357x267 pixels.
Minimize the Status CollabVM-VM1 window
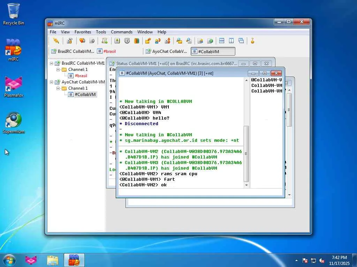pyautogui.click(x=243, y=64)
